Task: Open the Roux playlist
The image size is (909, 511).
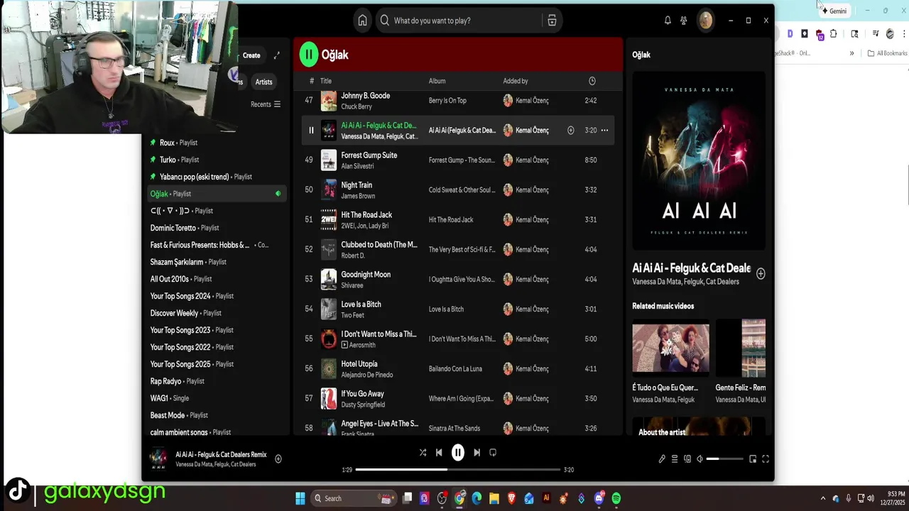Action: [217, 143]
